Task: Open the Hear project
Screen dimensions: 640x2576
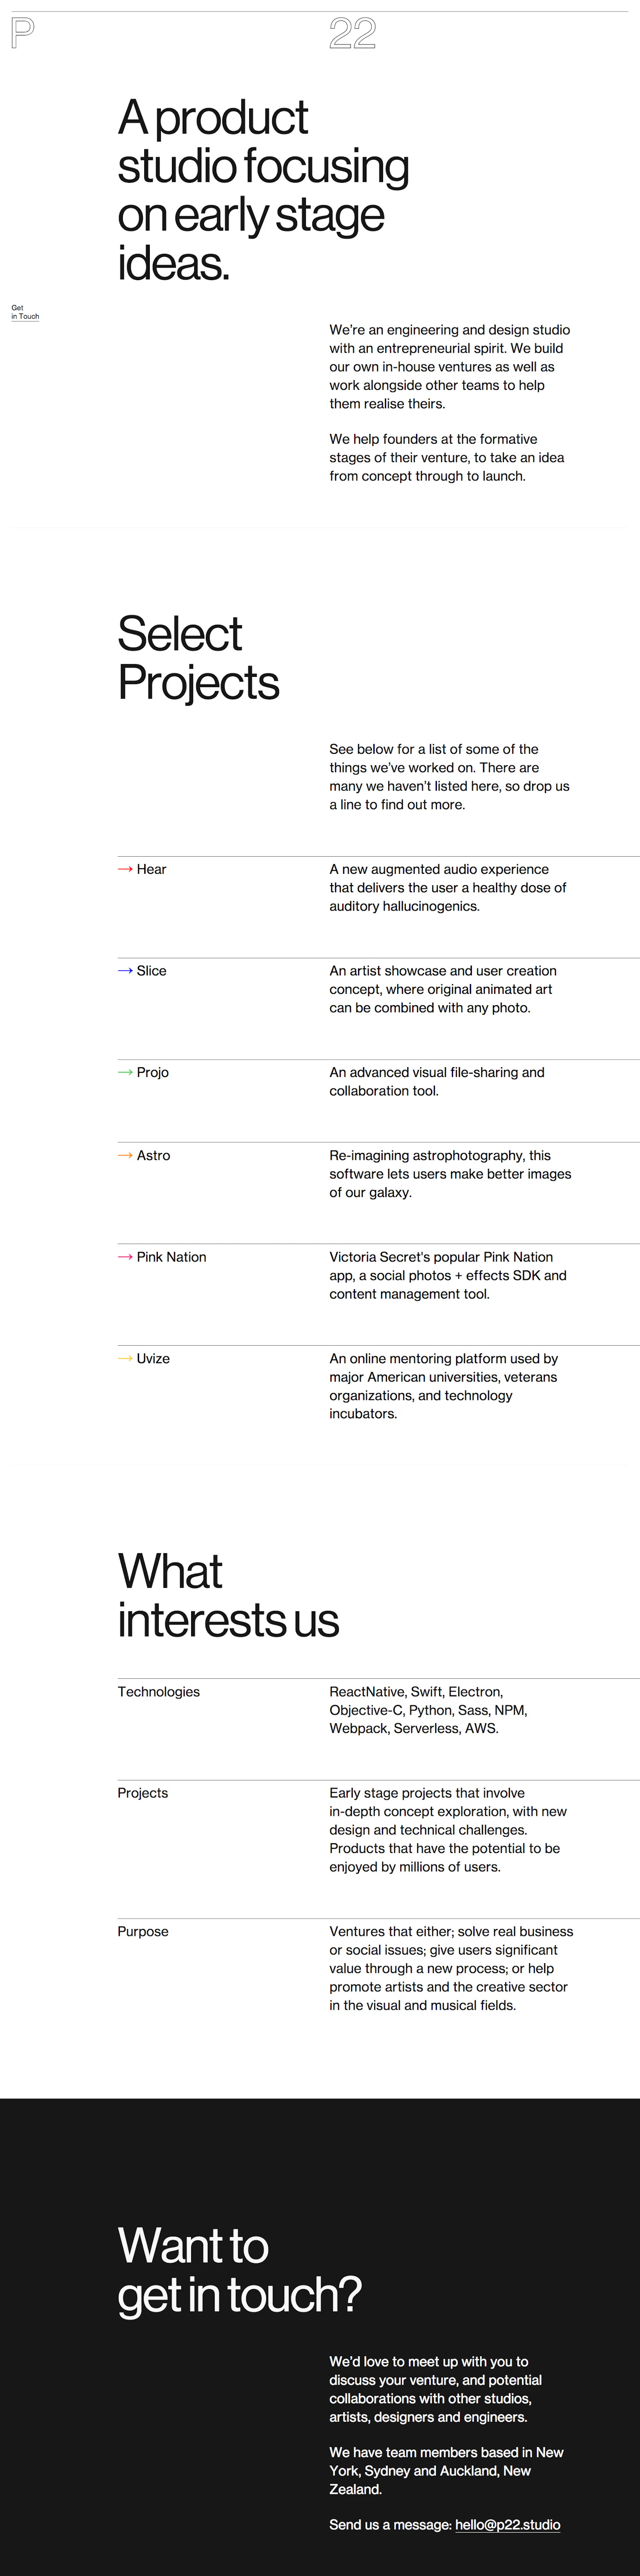Action: click(152, 869)
